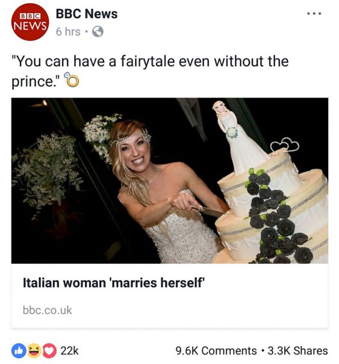Click the ring emoji in caption

tap(71, 80)
